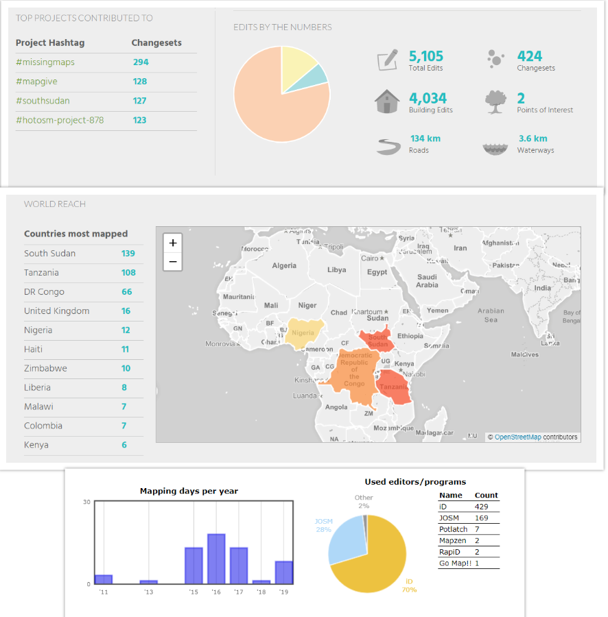
Task: Click Tanzania region on the map
Action: click(393, 385)
